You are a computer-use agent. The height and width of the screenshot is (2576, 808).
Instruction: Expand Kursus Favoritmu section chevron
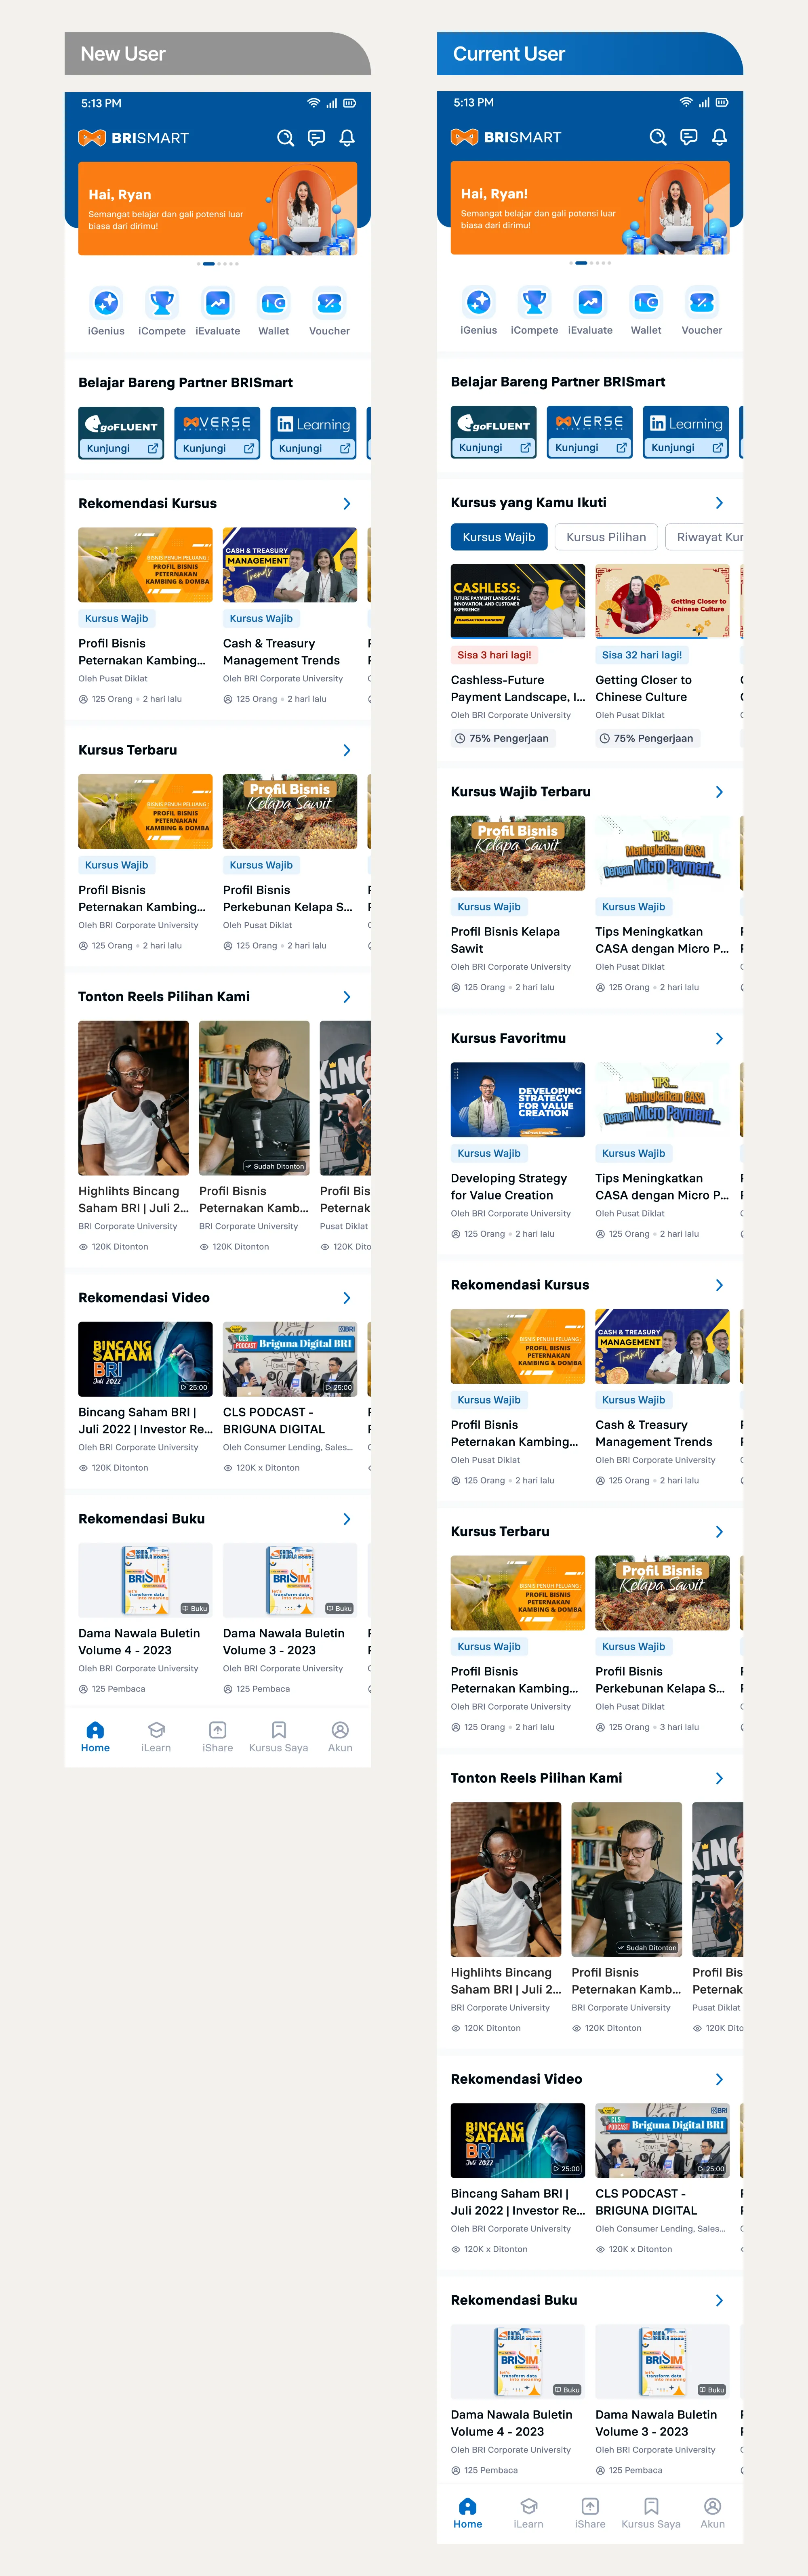click(x=719, y=1038)
